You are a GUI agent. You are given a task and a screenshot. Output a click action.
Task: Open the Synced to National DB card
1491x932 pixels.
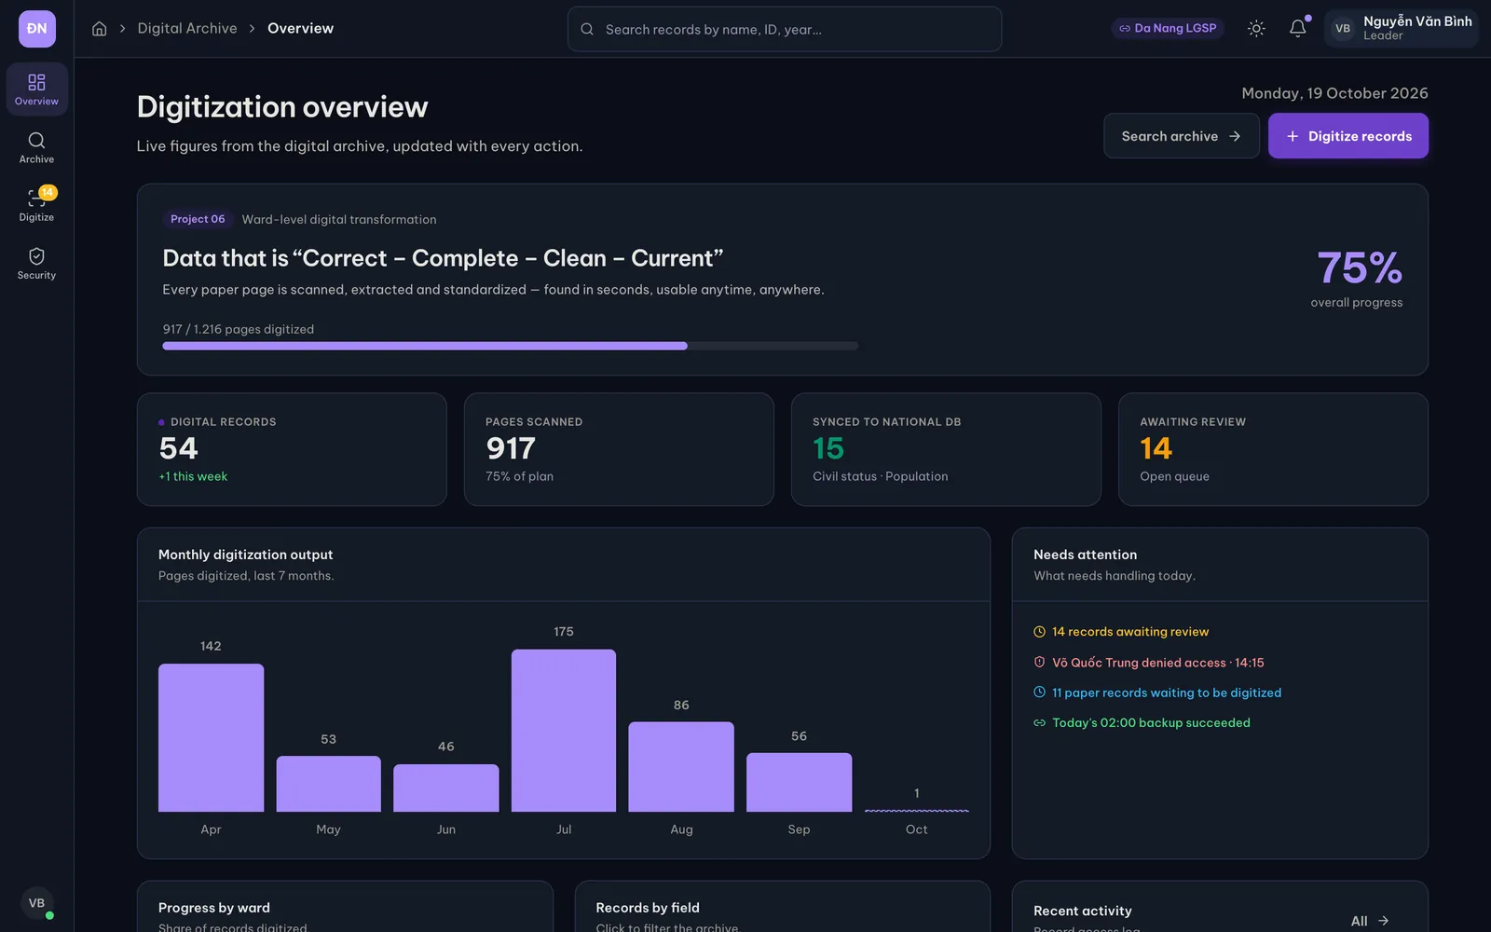point(946,449)
